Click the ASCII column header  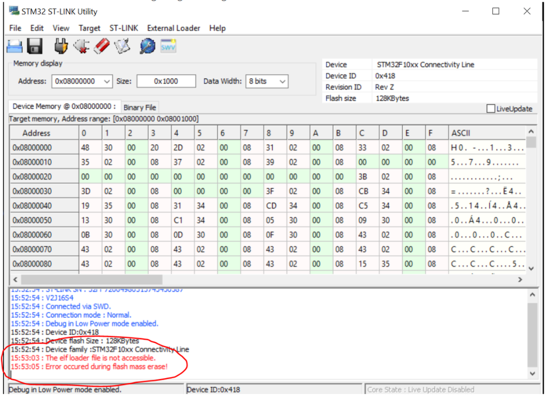tap(486, 133)
